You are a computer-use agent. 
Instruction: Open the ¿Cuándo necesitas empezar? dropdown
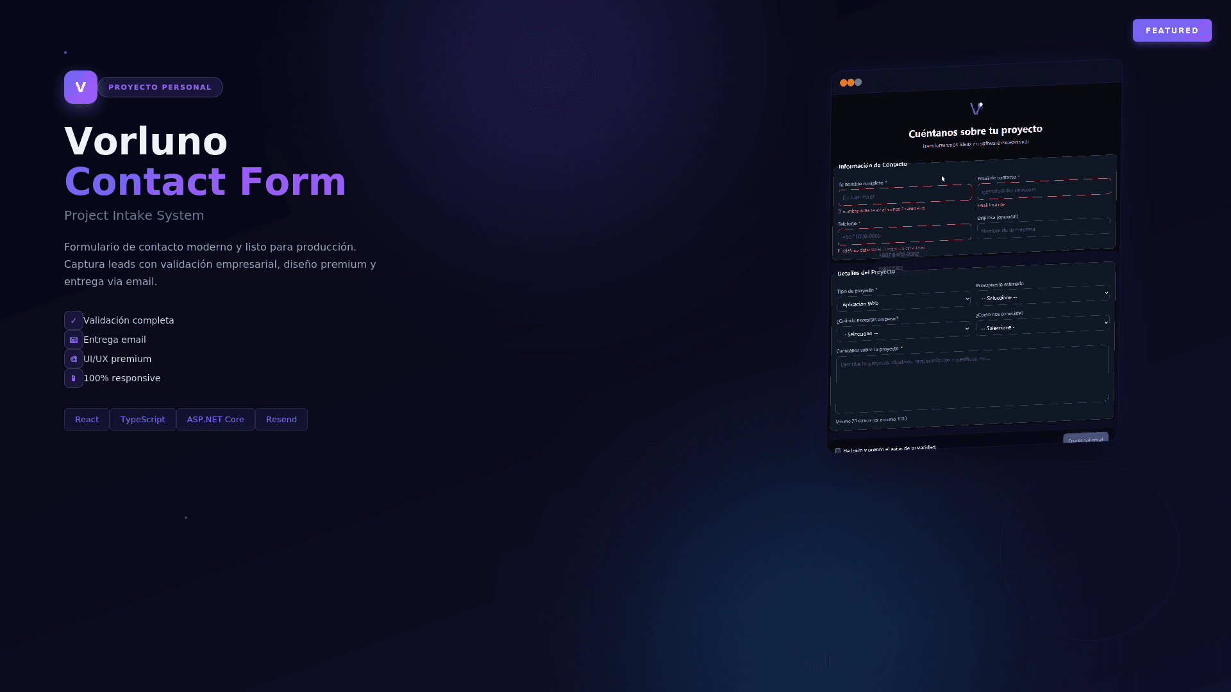coord(903,330)
